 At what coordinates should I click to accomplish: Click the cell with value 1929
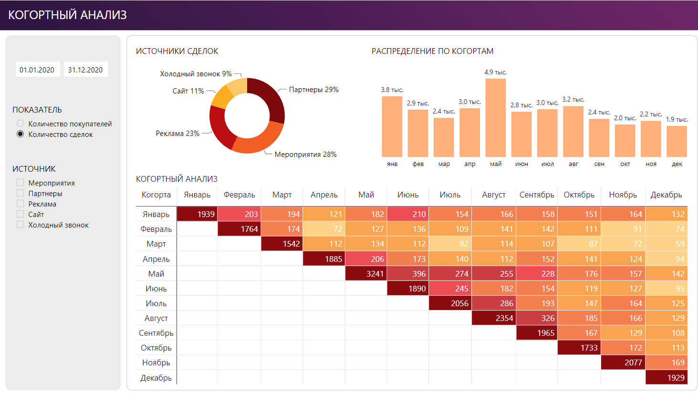667,377
